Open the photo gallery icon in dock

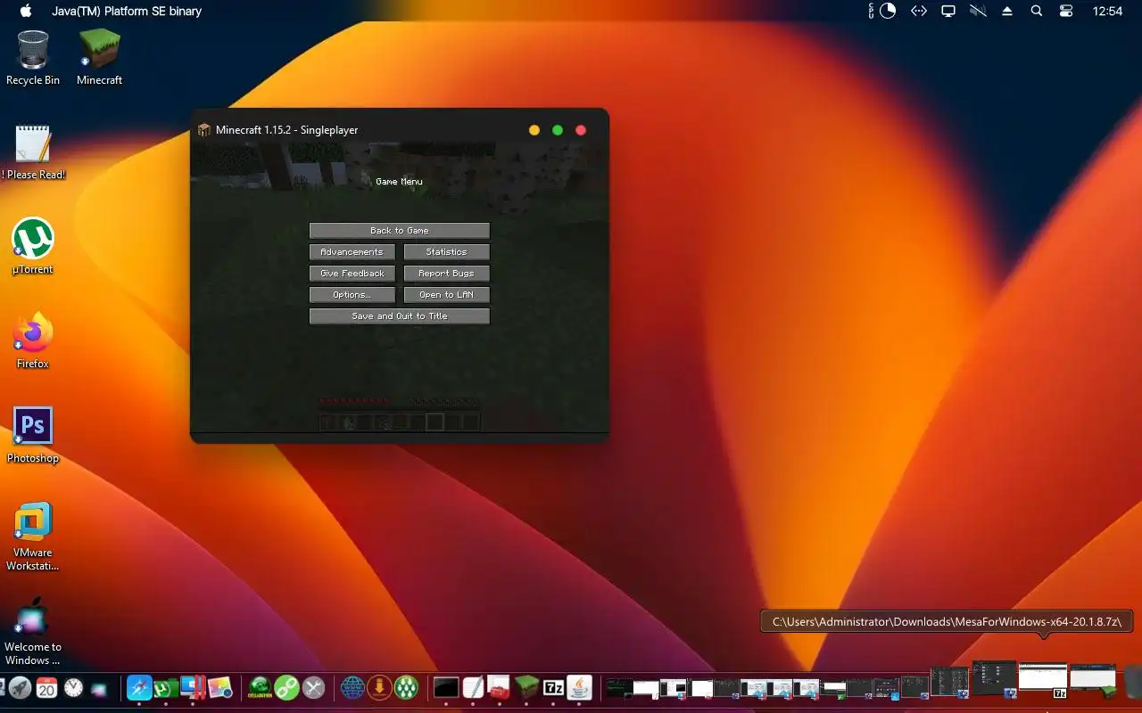click(219, 688)
